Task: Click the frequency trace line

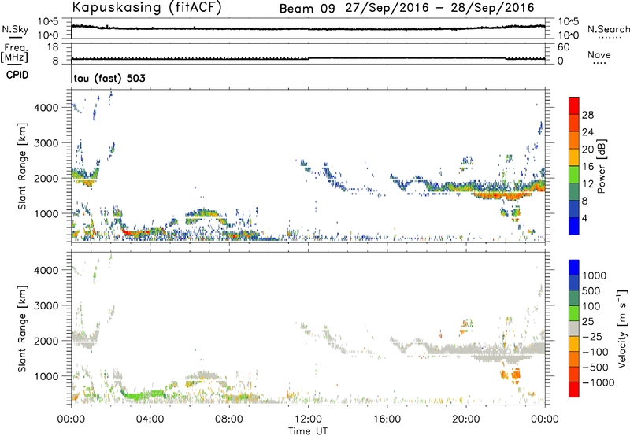Action: 308,58
